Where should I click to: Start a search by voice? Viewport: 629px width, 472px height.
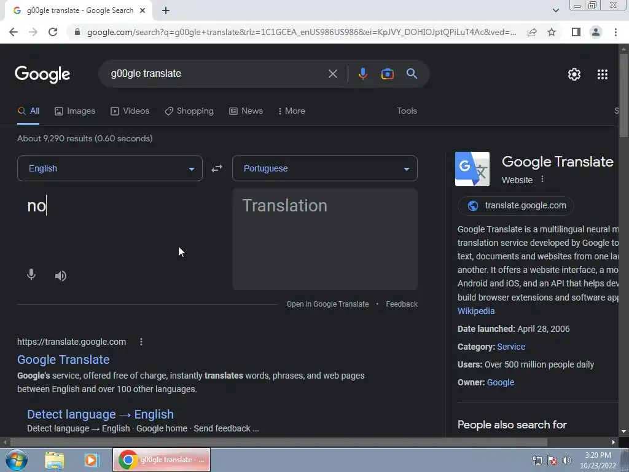coord(362,74)
